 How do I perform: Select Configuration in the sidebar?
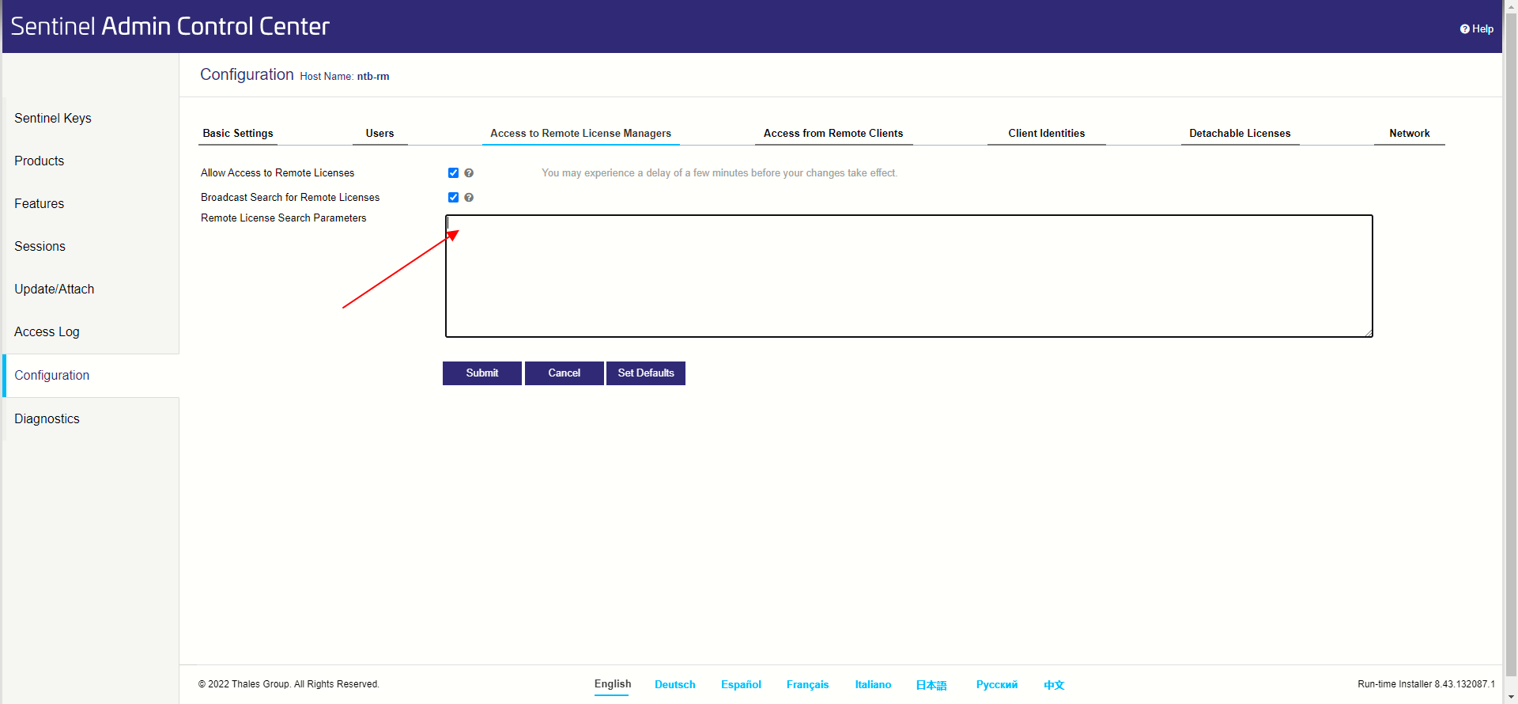(x=91, y=376)
